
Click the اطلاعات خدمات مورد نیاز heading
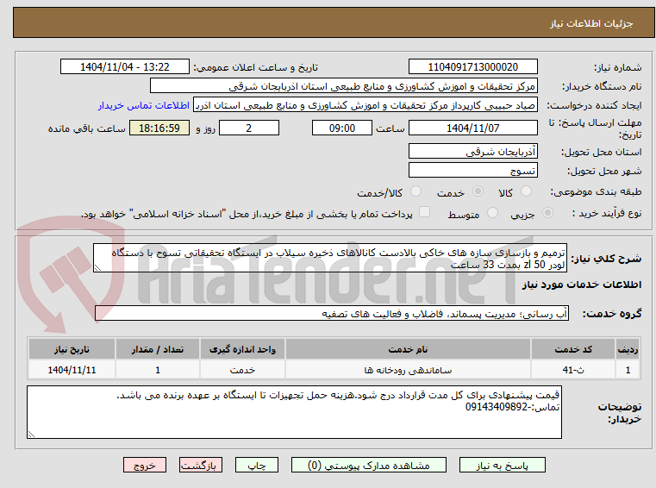tap(582, 285)
